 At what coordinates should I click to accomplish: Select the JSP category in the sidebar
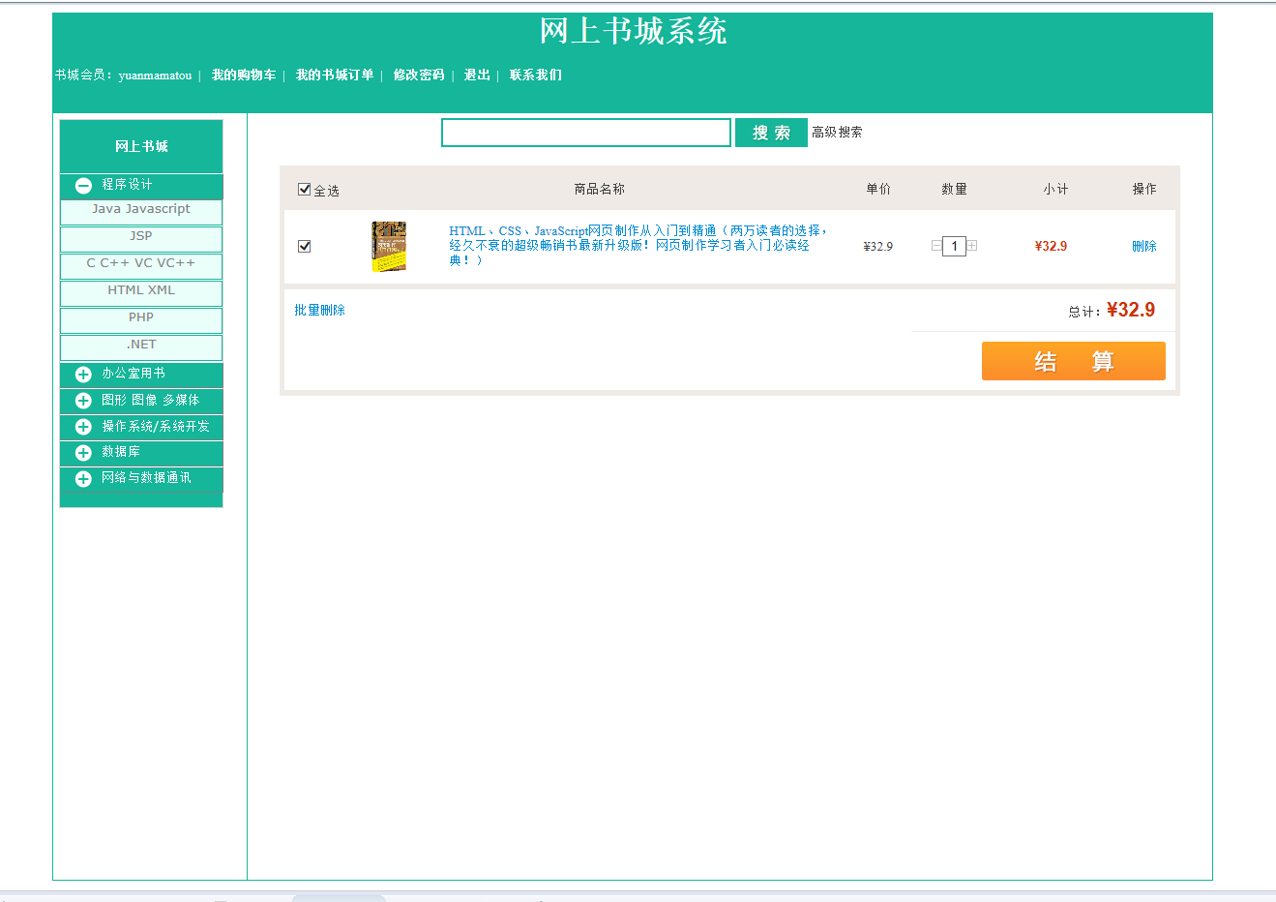click(x=141, y=238)
